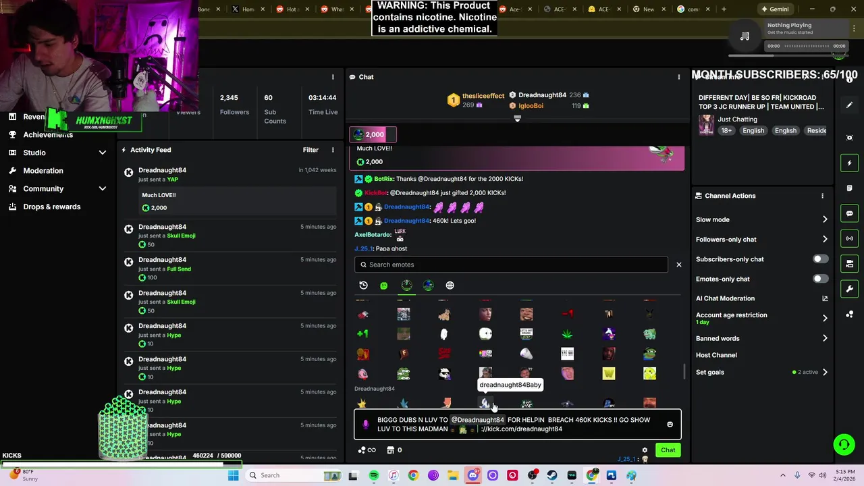This screenshot has height=486, width=864.
Task: Click Dreadnaught84 username in 460k message
Action: tap(406, 221)
